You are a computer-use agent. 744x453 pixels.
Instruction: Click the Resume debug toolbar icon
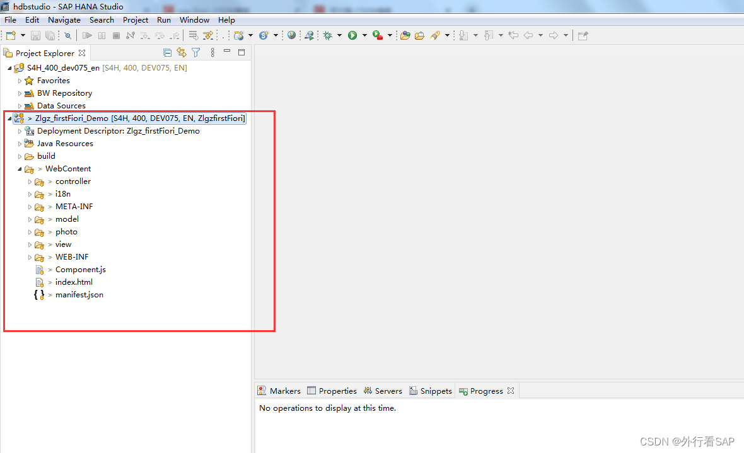click(x=87, y=35)
